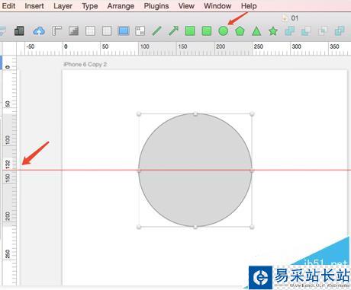Click the bottom-right selection handle
The width and height of the screenshot is (351, 290).
pyautogui.click(x=252, y=227)
